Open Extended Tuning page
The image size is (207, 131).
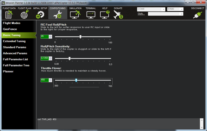pyautogui.click(x=14, y=41)
